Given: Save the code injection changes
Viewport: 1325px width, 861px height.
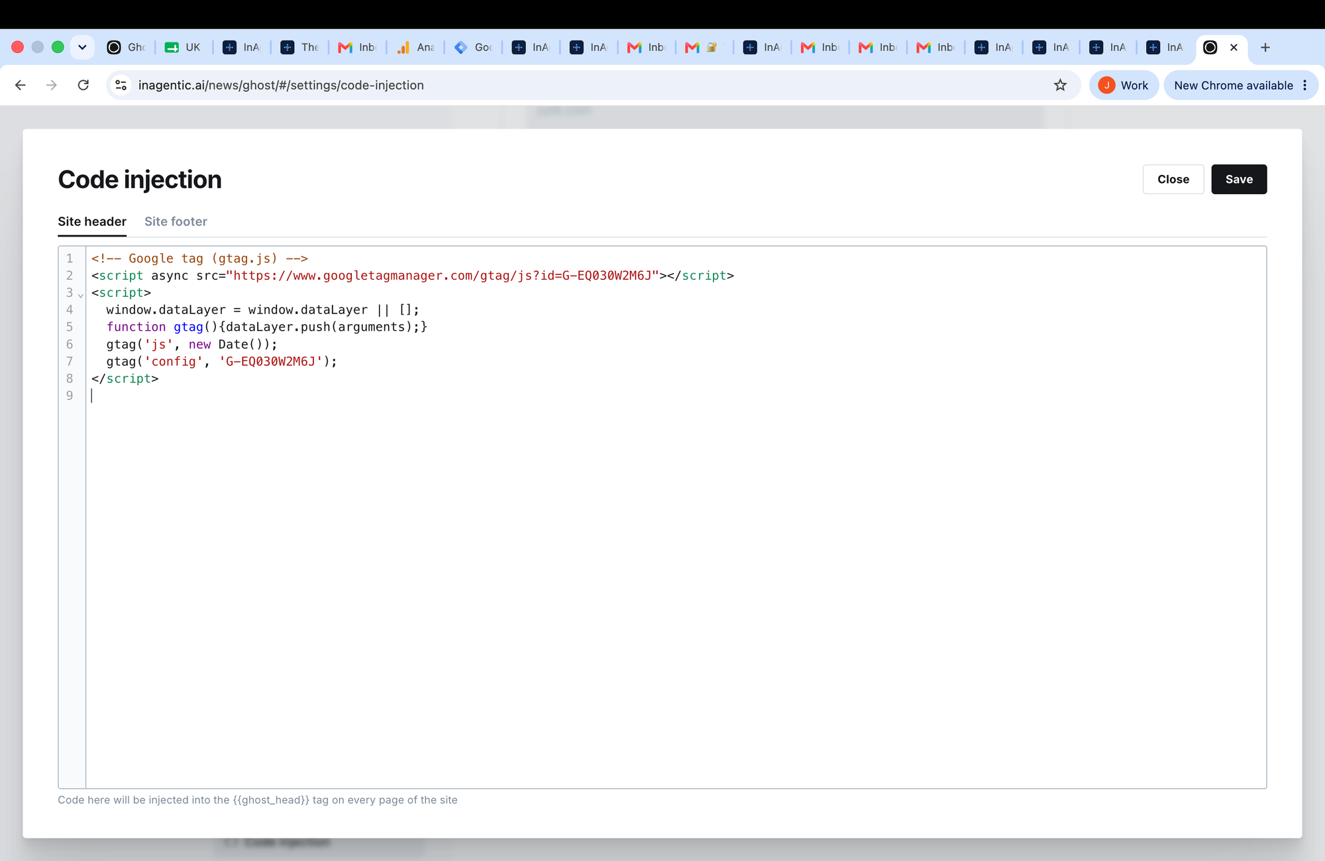Looking at the screenshot, I should pyautogui.click(x=1239, y=179).
